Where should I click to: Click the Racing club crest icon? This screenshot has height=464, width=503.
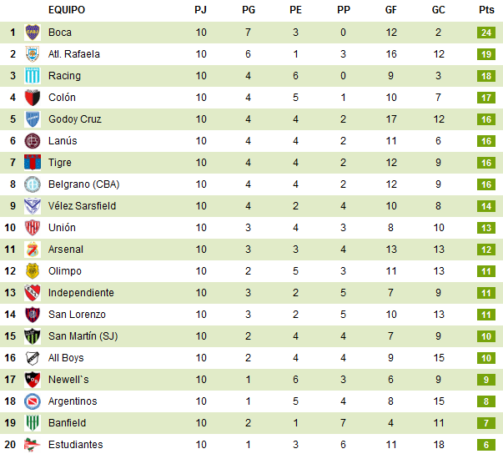(33, 76)
